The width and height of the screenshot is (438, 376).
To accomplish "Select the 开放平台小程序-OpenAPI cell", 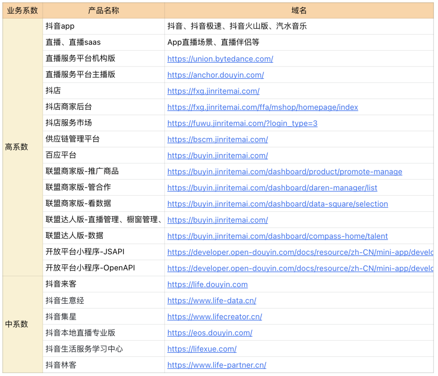I will [104, 268].
